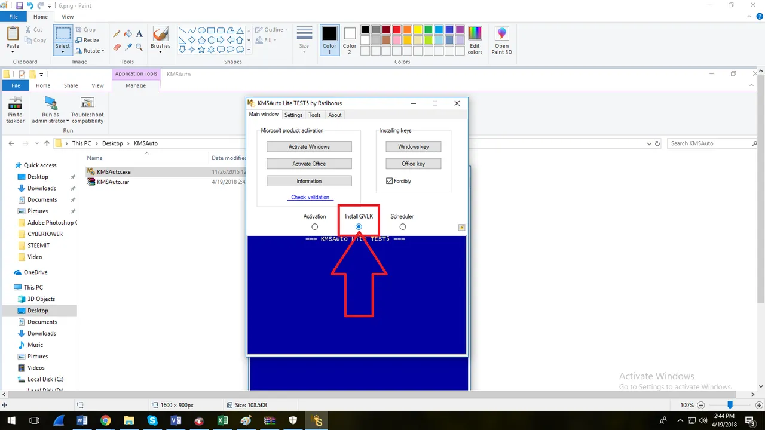765x430 pixels.
Task: Expand the Explorer address bar history dropdown
Action: (650, 143)
